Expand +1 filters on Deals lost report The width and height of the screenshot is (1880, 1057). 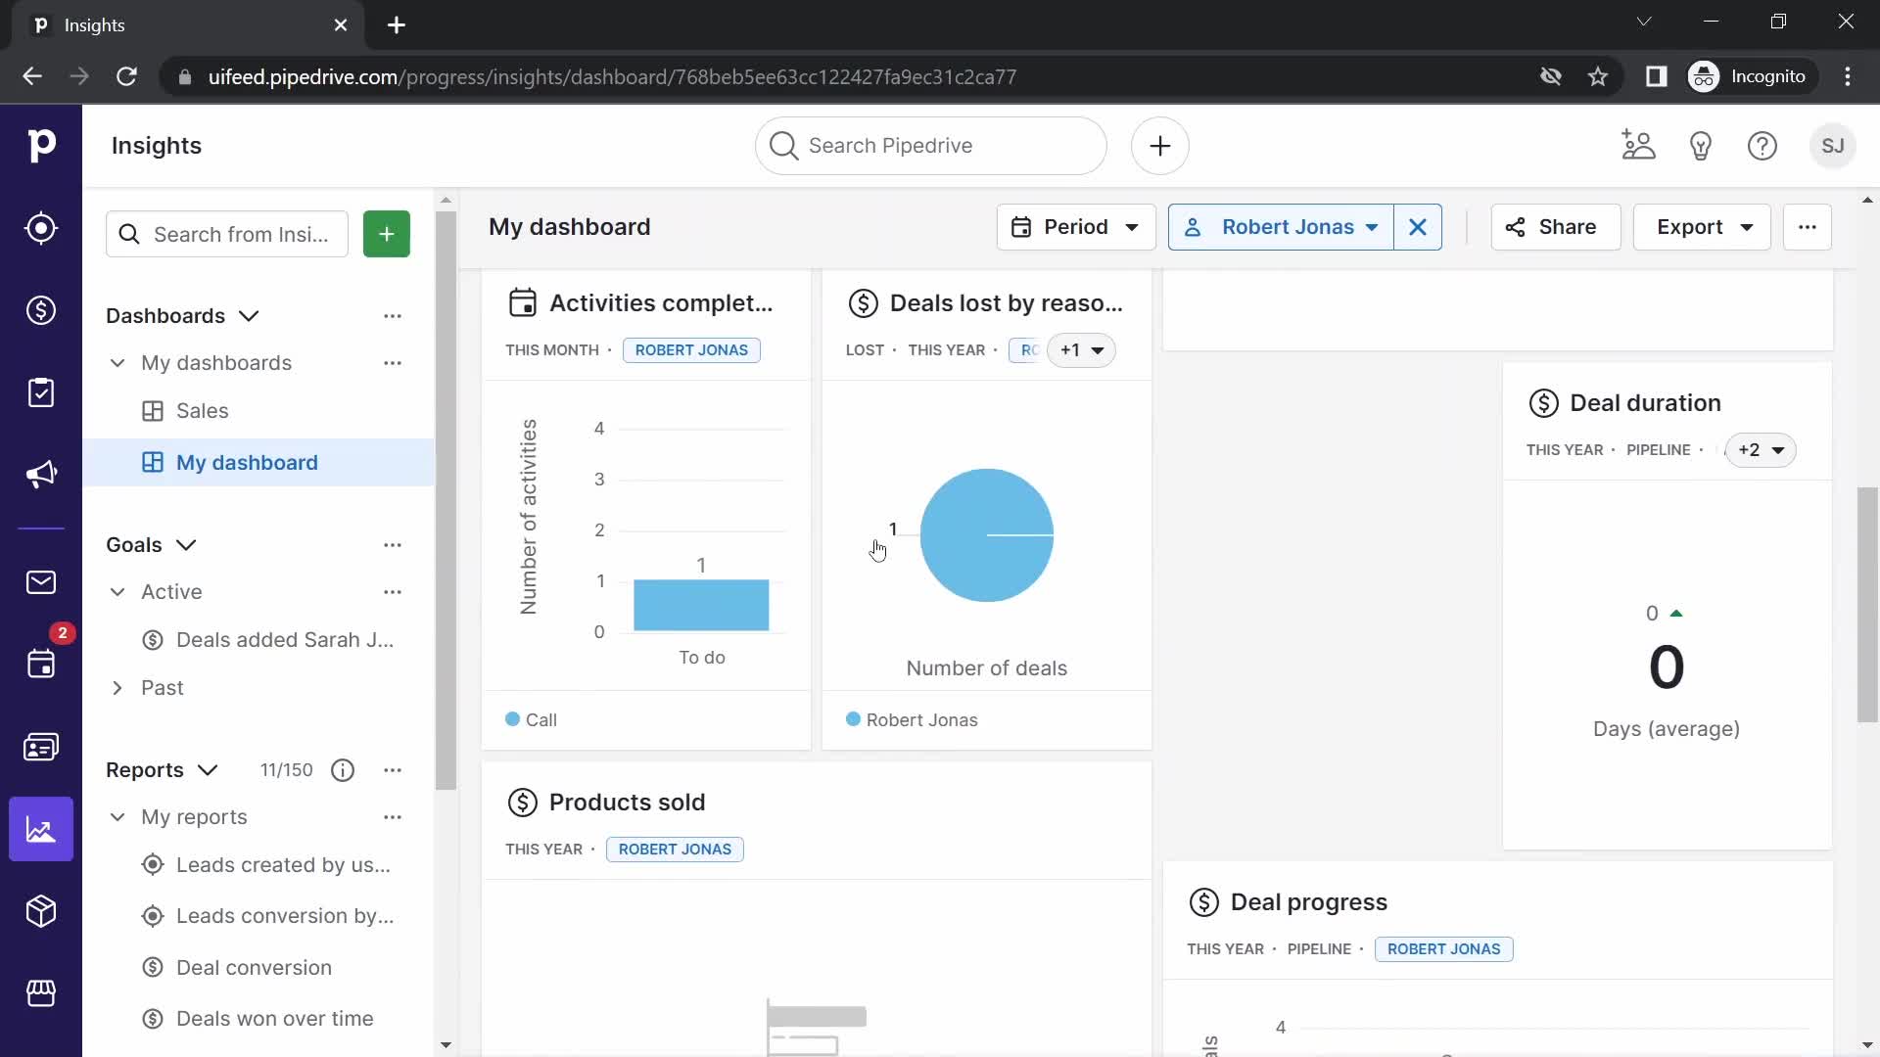point(1081,350)
